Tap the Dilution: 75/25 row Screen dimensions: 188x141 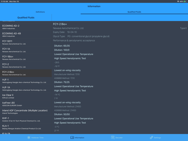click(62, 82)
